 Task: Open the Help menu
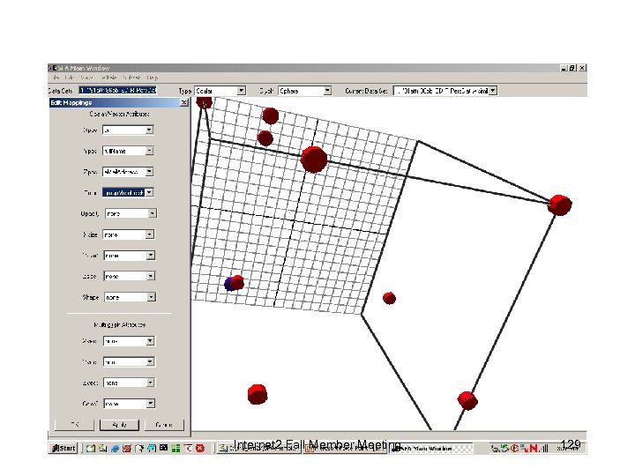point(153,78)
